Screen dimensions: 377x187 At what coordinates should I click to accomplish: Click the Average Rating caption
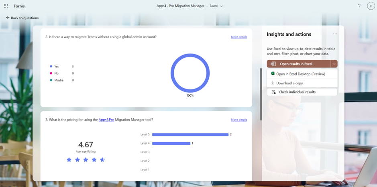pyautogui.click(x=86, y=151)
